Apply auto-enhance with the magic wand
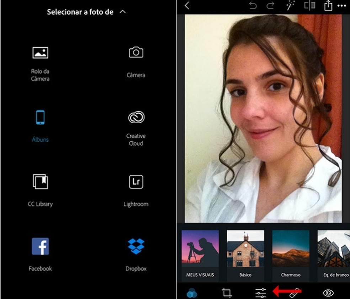The width and height of the screenshot is (350, 299). [291, 6]
